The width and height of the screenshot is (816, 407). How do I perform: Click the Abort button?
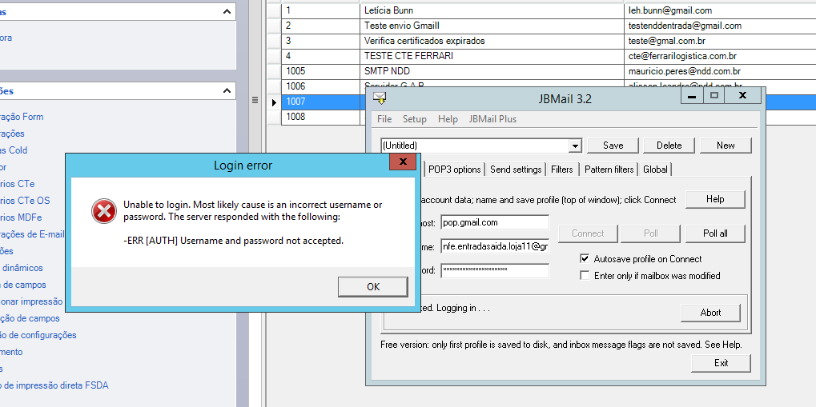[710, 313]
